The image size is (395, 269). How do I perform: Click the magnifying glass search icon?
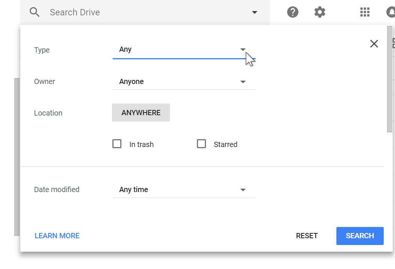click(35, 12)
